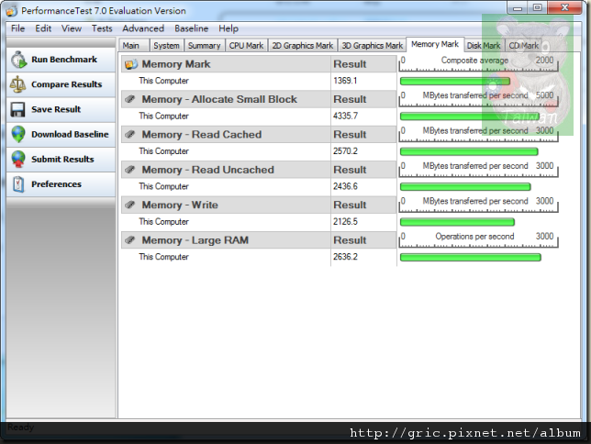This screenshot has width=591, height=444.
Task: Click the Memory - Read Cached header row
Action: [x=259, y=135]
